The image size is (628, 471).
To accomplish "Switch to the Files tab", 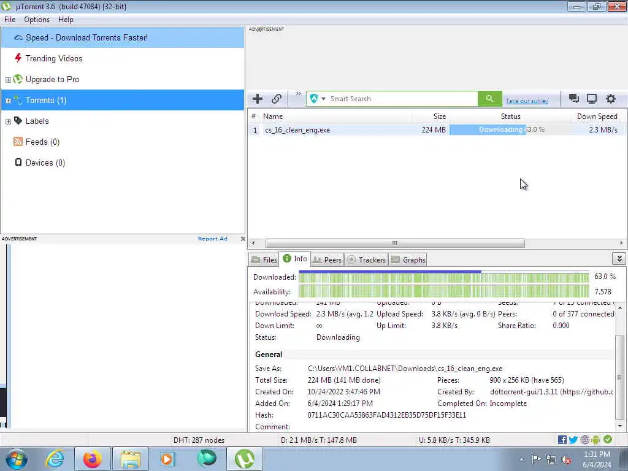I will [x=264, y=259].
